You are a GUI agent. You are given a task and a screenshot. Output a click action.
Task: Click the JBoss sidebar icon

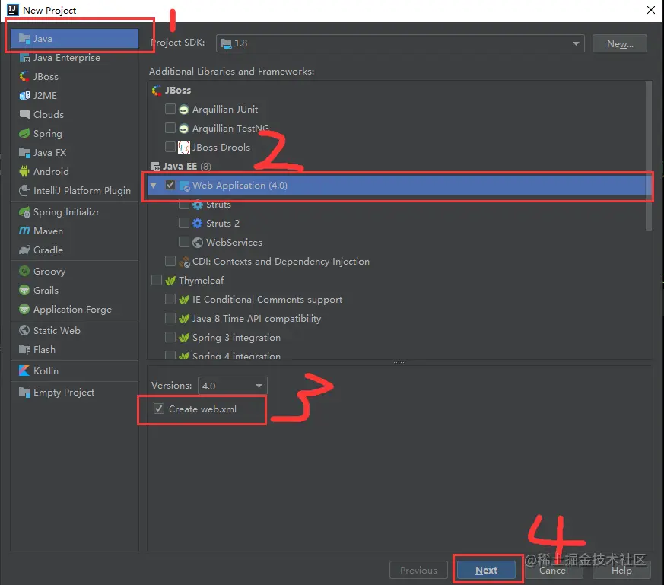point(24,77)
